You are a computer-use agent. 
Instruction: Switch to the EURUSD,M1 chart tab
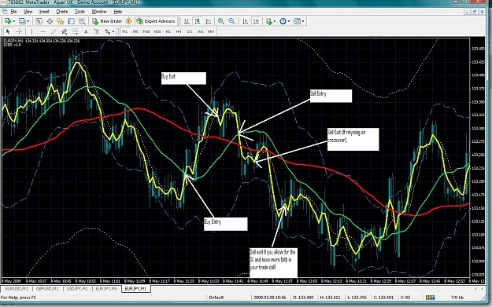tap(17, 288)
